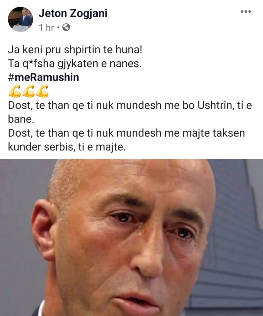Open the post's three-dot options menu
263x316 pixels.
click(x=246, y=11)
